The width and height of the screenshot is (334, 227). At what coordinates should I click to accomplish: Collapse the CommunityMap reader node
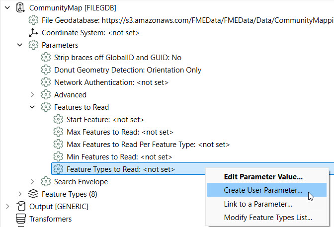tap(8, 8)
